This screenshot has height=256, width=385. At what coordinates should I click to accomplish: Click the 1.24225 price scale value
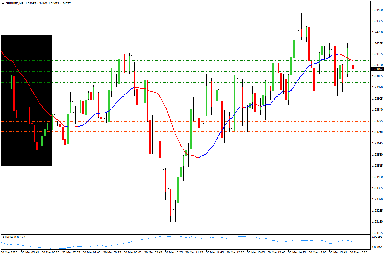[x=378, y=43]
